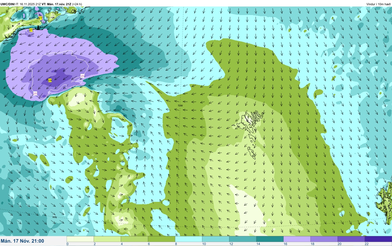The height and width of the screenshot is (246, 392).
Task: Pick the 12–14 teal legend swatch
Action: 243,239
